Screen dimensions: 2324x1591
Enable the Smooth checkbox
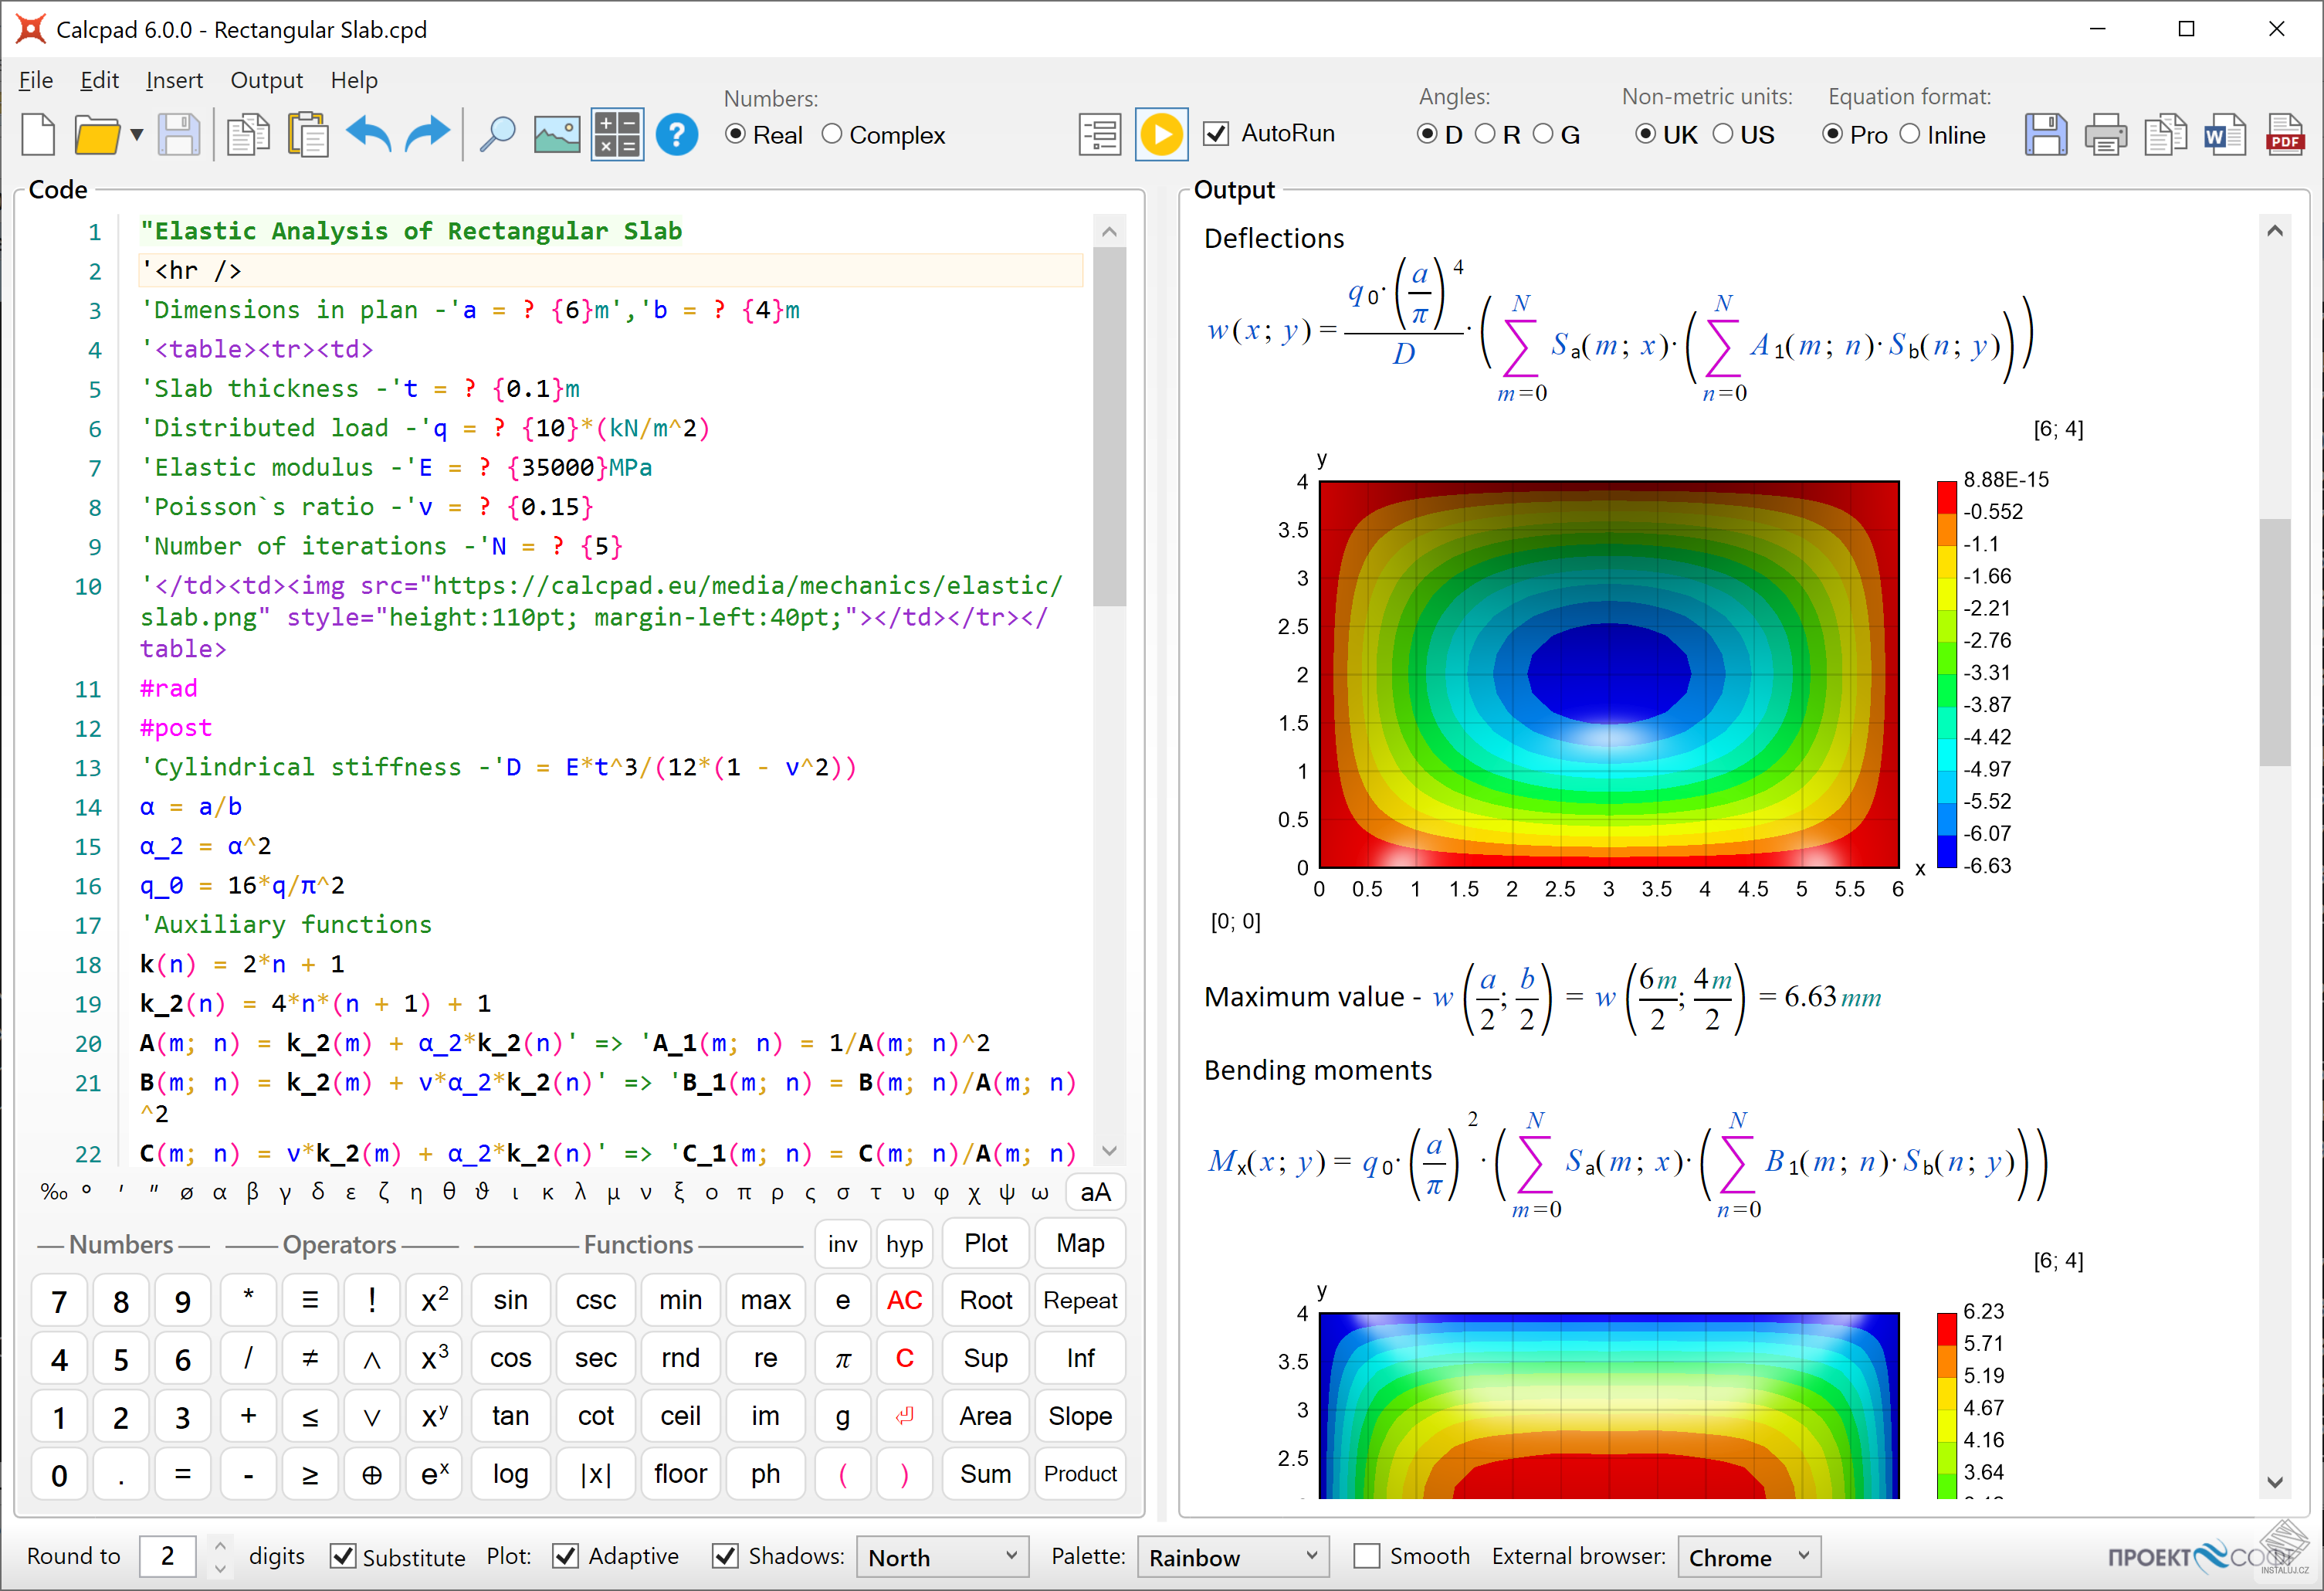click(x=1367, y=1556)
